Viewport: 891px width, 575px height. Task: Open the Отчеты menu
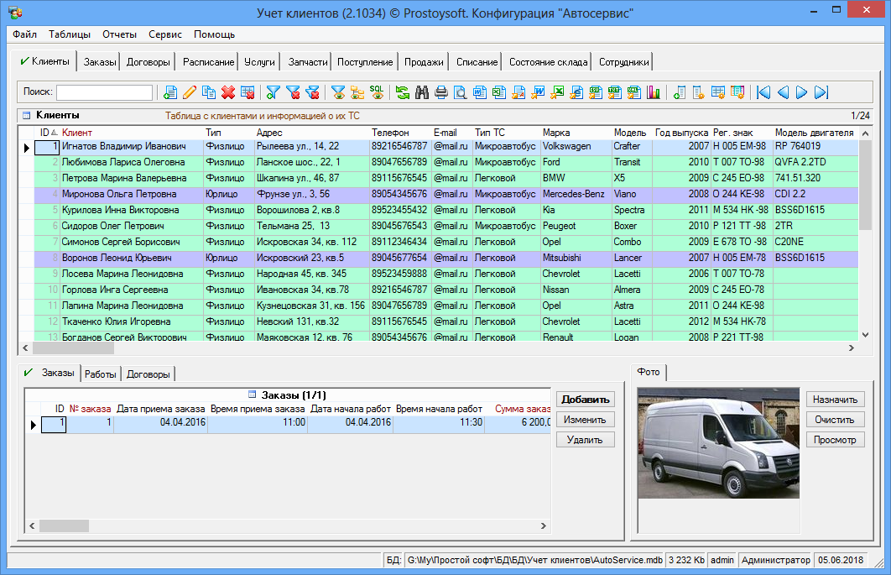click(119, 34)
